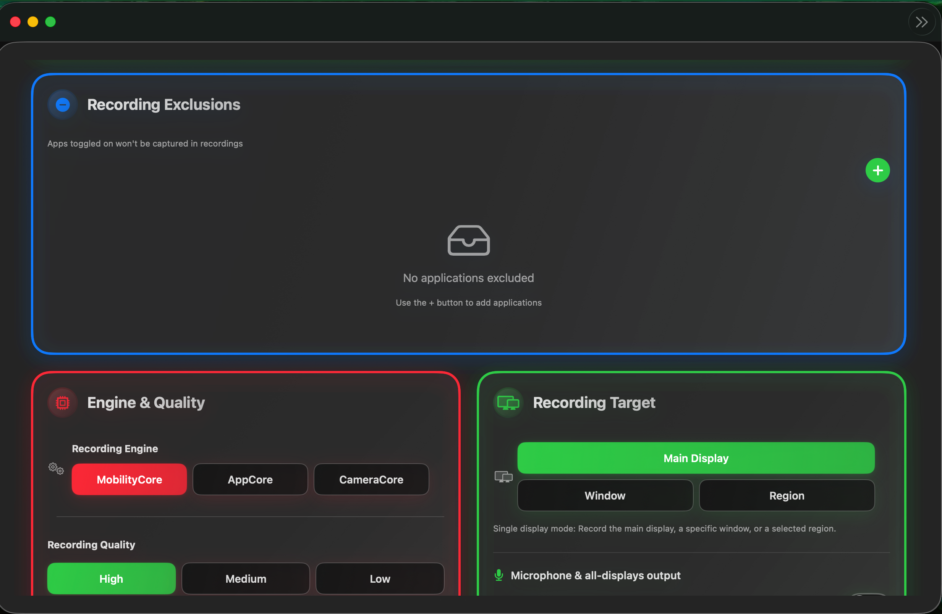The height and width of the screenshot is (614, 942).
Task: Click 'Microphone & all-displays output' label
Action: tap(596, 575)
